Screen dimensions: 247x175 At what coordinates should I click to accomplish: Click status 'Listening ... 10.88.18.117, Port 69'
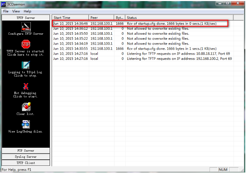point(178,54)
